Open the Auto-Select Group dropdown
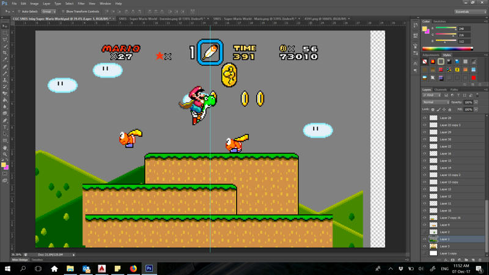489x275 pixels. tap(48, 11)
